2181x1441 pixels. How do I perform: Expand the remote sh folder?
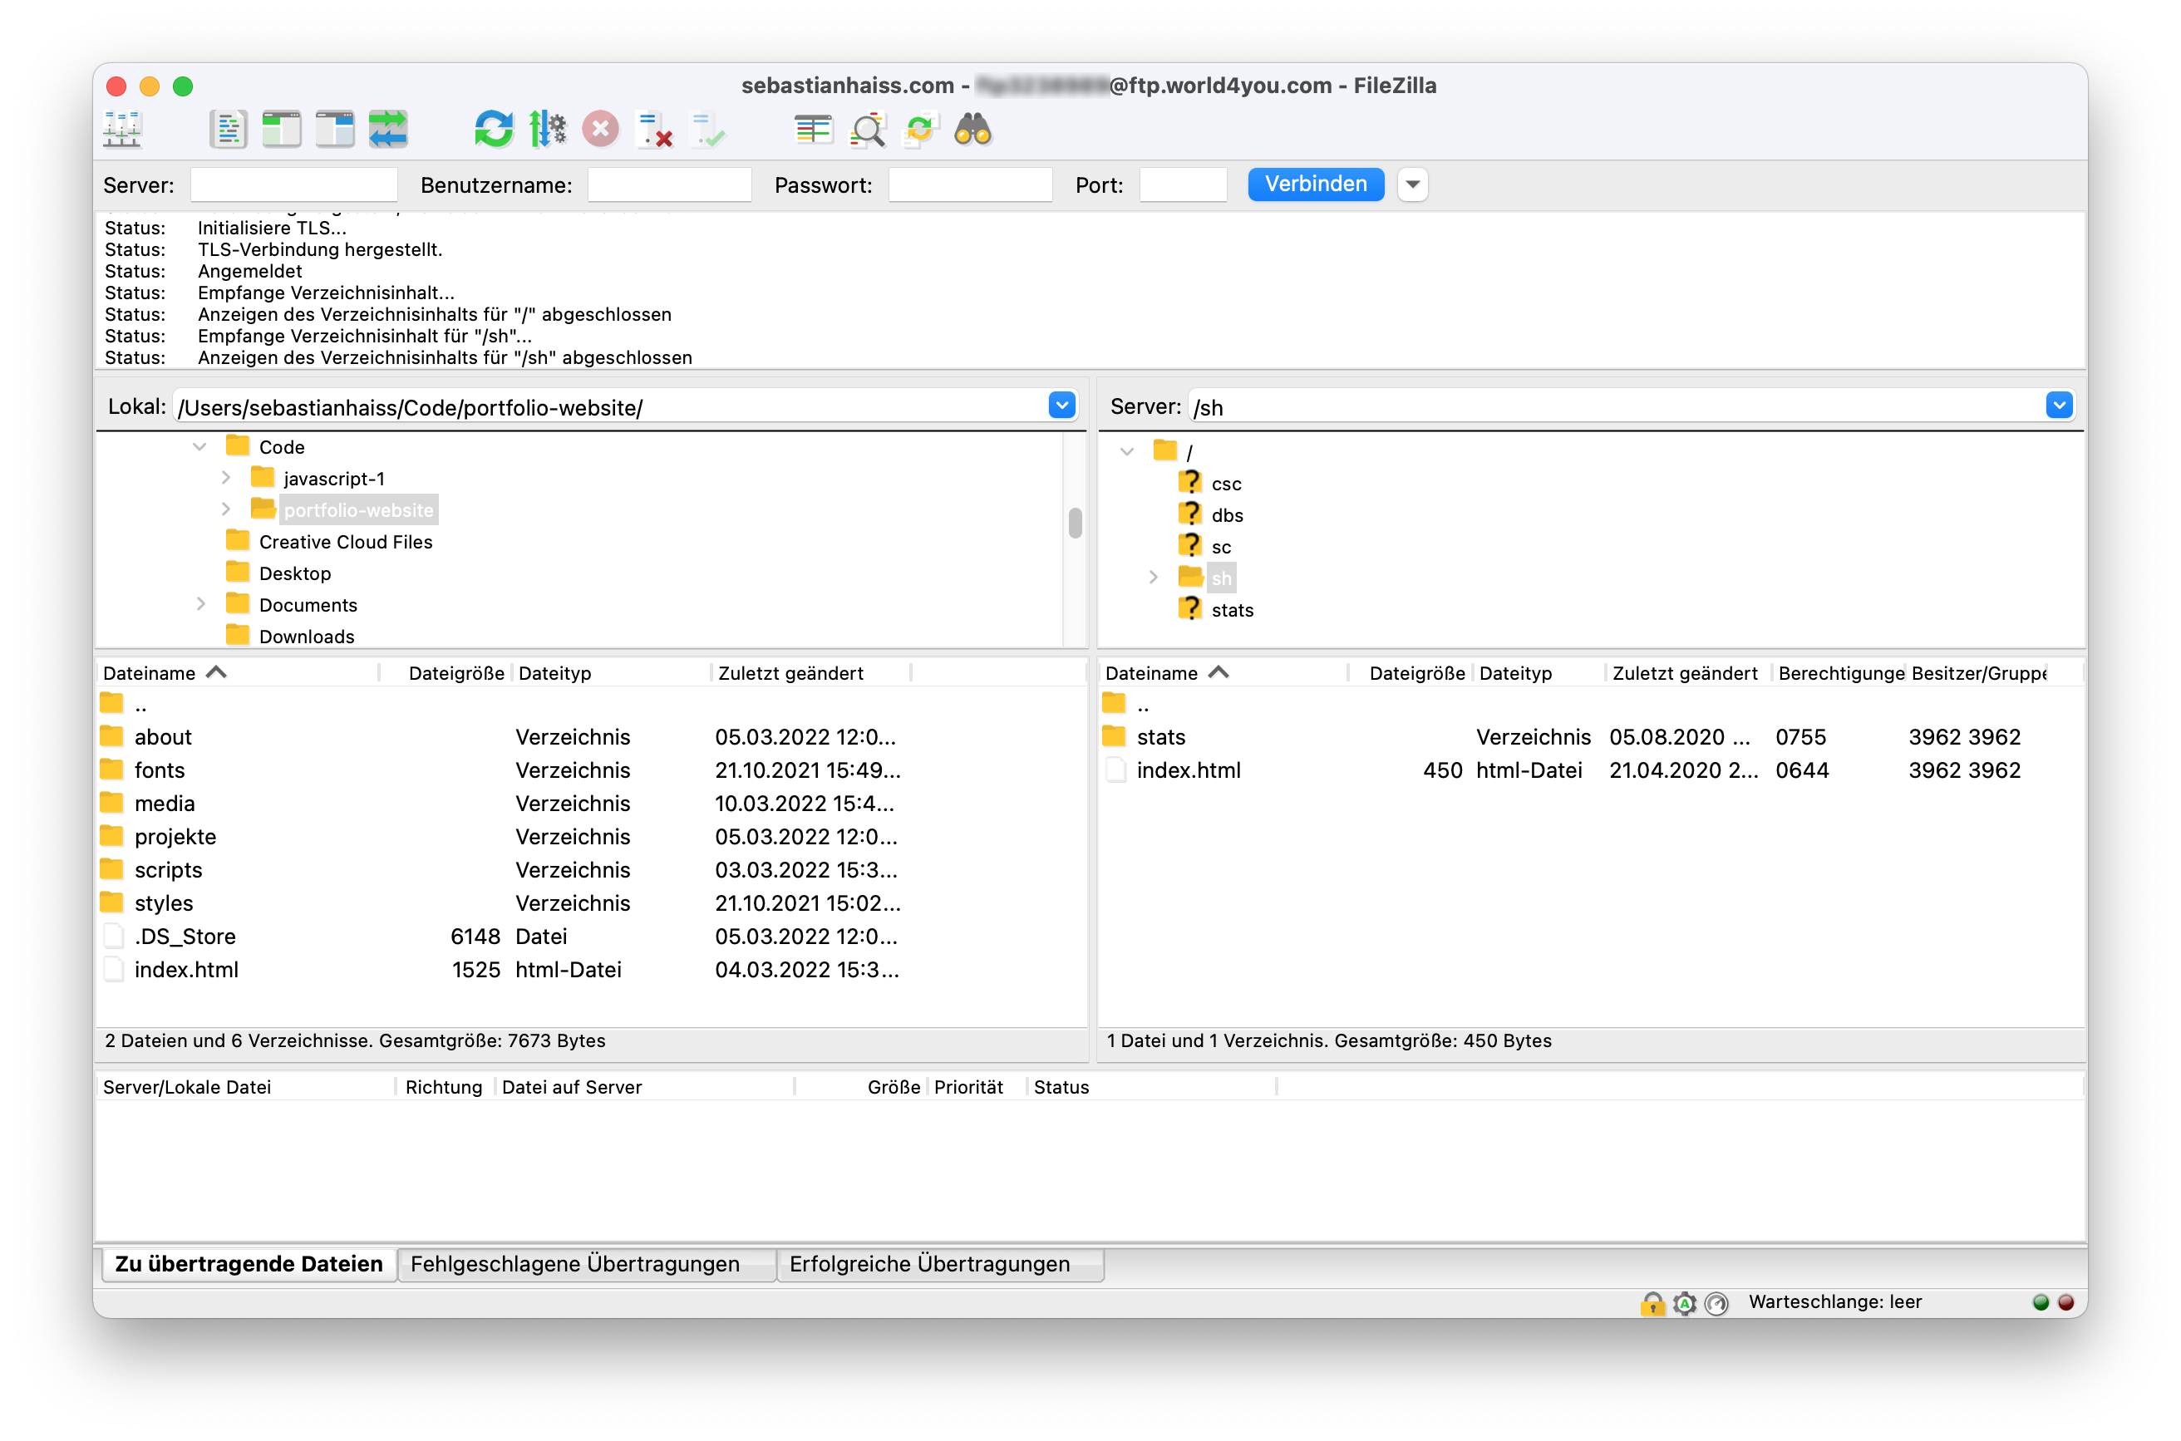1154,577
